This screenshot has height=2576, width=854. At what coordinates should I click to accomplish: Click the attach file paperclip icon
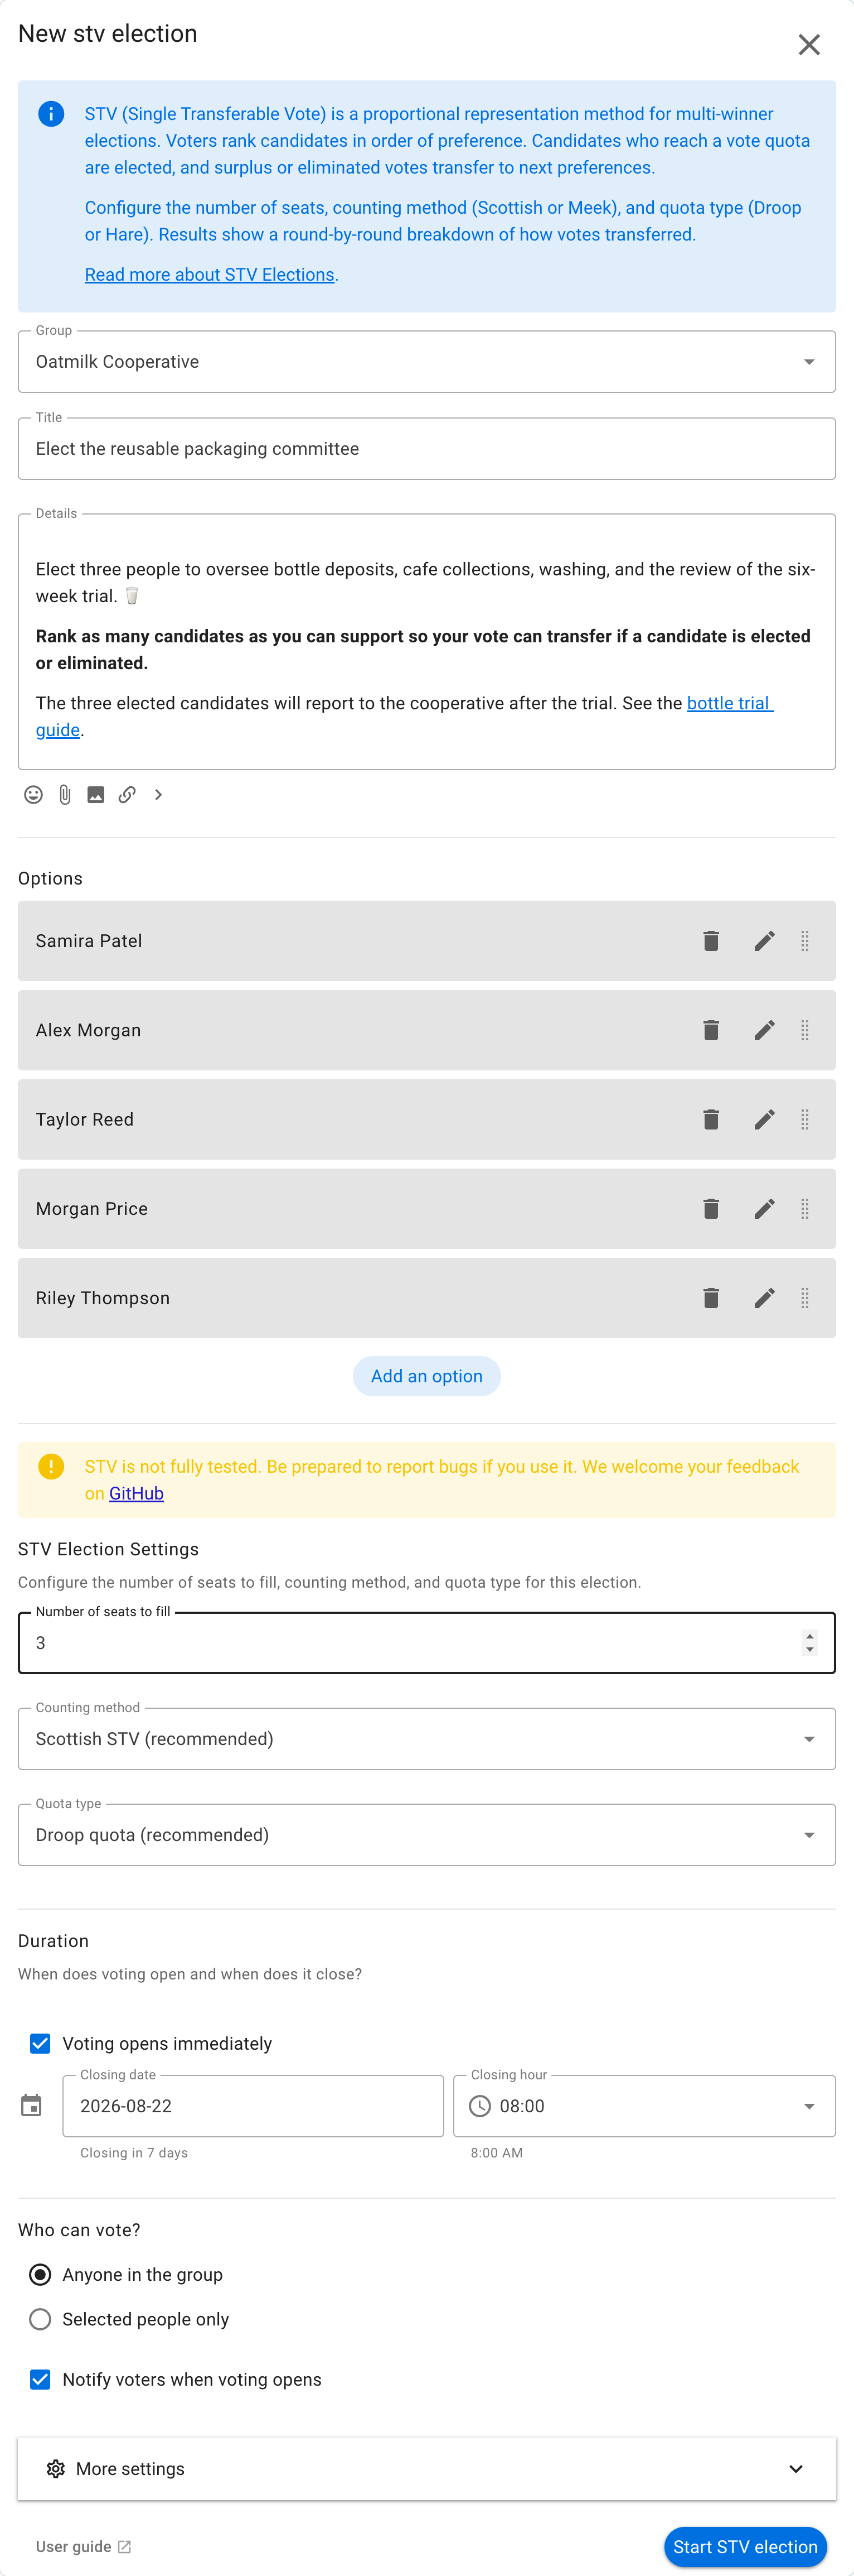point(65,795)
